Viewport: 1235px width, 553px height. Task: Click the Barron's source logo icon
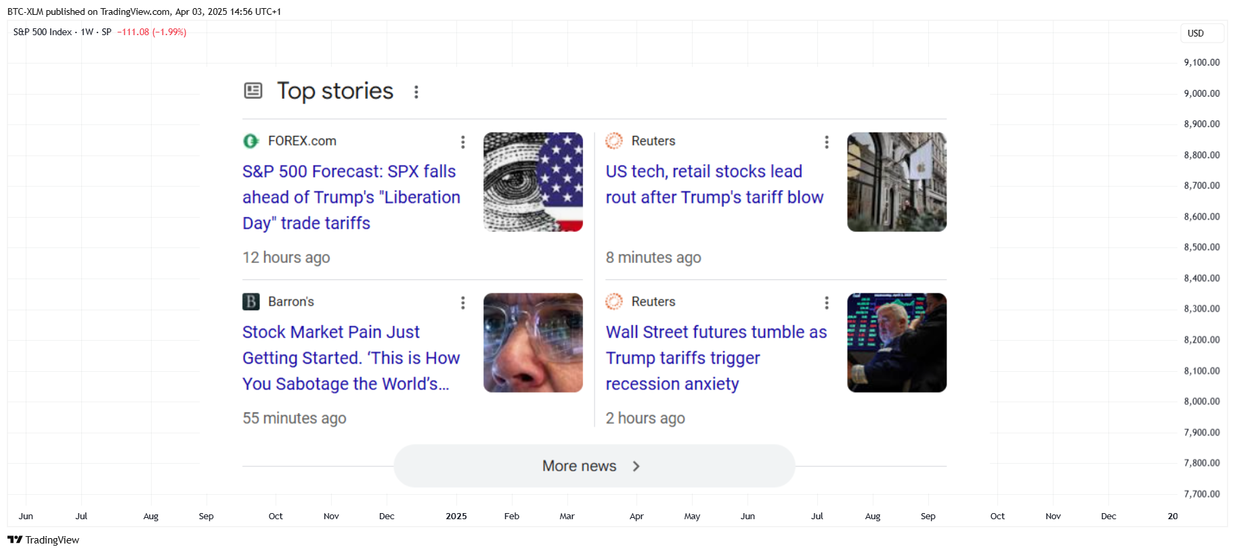(251, 302)
